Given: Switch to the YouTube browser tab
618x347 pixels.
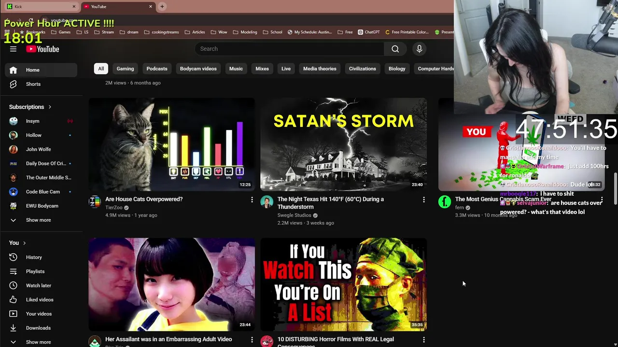Looking at the screenshot, I should 118,6.
